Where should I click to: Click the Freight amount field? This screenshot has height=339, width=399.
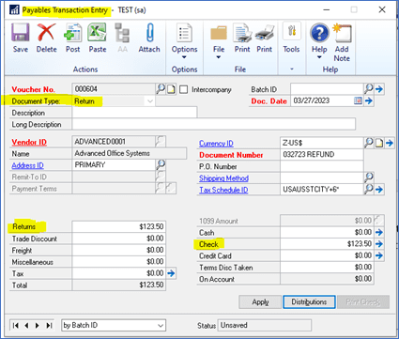118,250
